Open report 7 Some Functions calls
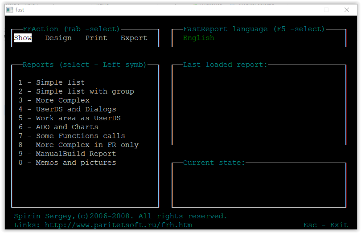Image resolution: width=361 pixels, height=233 pixels. [x=72, y=136]
